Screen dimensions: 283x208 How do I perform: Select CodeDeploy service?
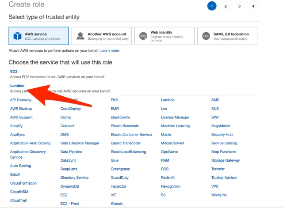coord(71,109)
